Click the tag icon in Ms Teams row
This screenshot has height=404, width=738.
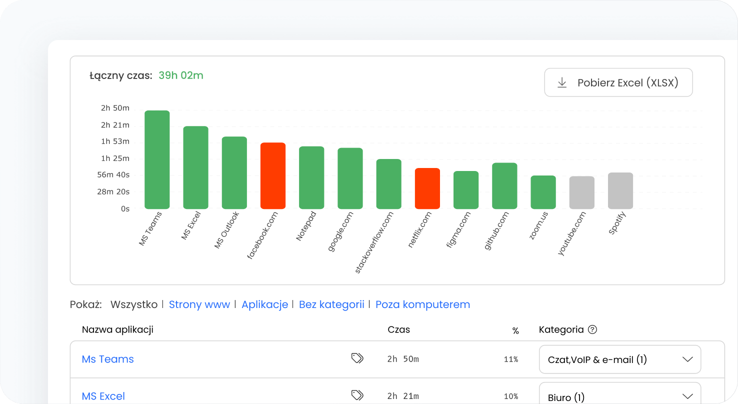click(x=357, y=358)
